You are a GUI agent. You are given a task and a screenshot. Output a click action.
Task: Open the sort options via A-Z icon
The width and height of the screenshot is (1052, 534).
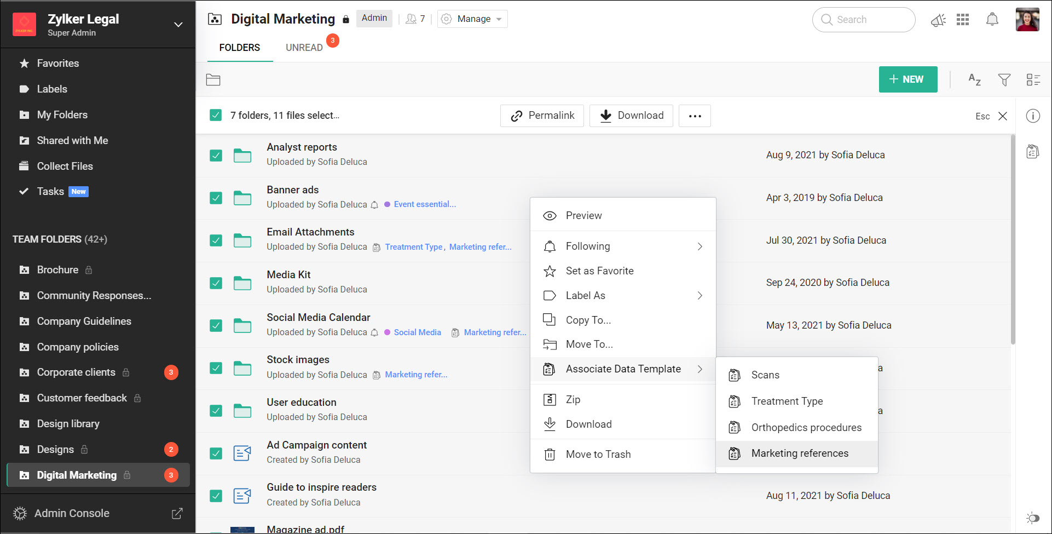(974, 79)
